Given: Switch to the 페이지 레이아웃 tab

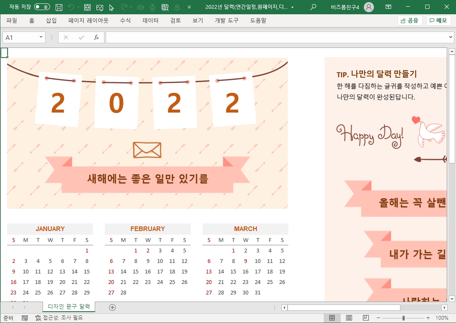Looking at the screenshot, I should click(88, 20).
